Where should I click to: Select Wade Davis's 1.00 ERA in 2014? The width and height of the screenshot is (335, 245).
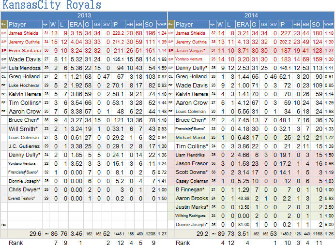pos(244,86)
